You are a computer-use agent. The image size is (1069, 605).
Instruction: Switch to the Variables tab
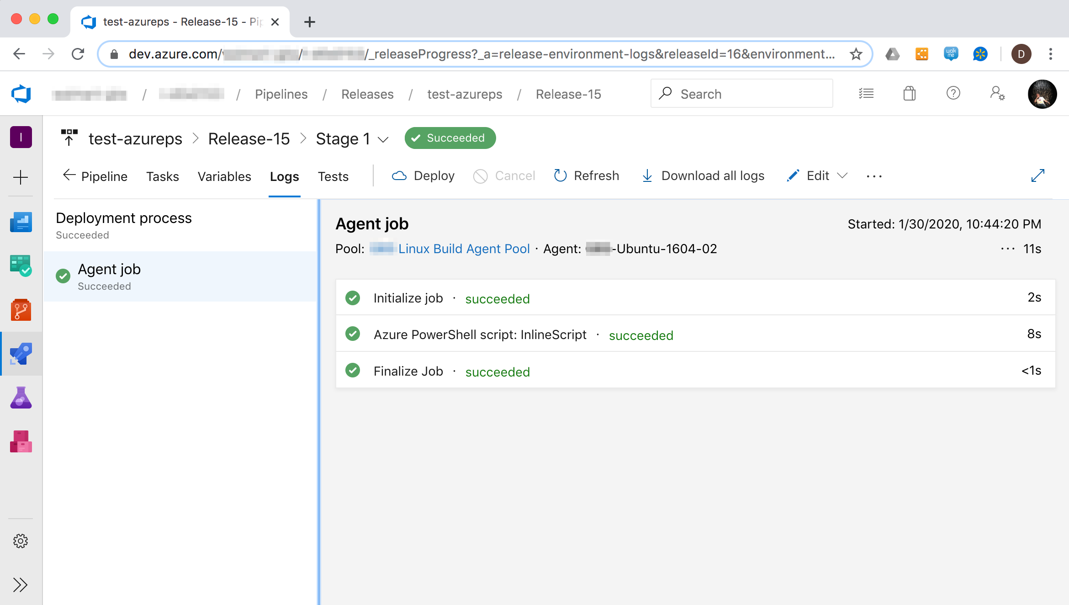[x=224, y=176]
